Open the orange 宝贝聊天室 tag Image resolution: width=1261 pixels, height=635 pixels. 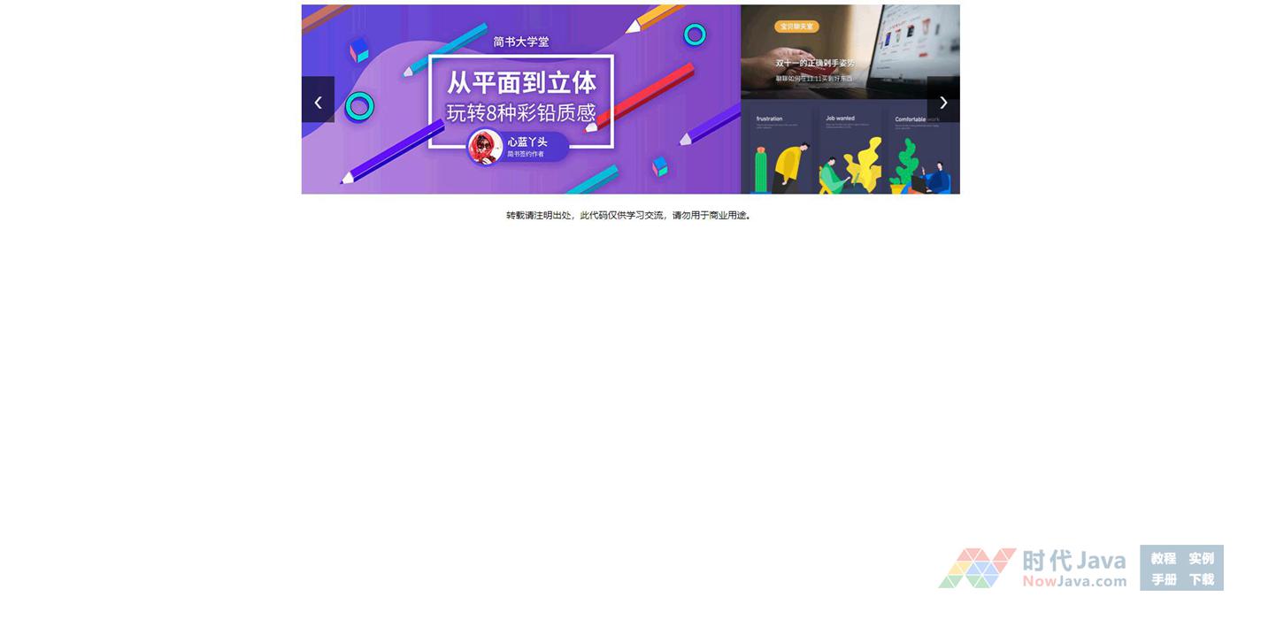(x=796, y=27)
